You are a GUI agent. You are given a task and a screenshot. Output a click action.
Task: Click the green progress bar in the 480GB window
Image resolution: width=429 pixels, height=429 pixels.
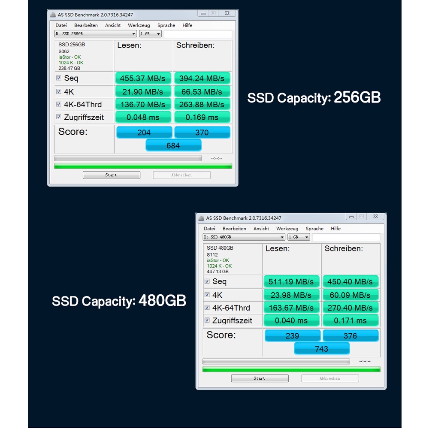tap(291, 369)
